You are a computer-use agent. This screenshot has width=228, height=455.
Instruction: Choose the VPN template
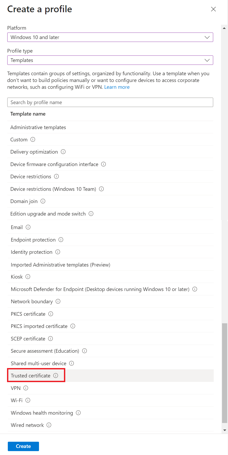pyautogui.click(x=16, y=388)
